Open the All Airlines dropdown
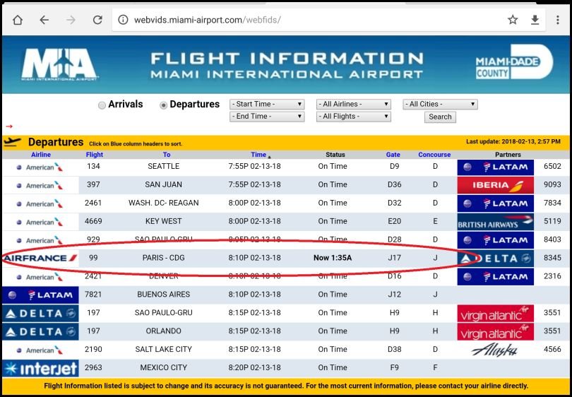This screenshot has width=572, height=397. point(354,104)
